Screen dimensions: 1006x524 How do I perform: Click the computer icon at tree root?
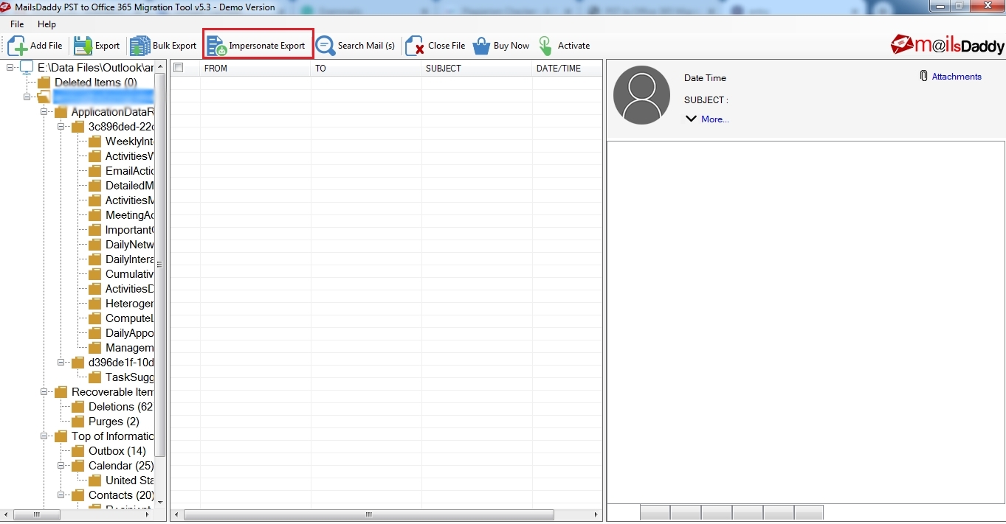pyautogui.click(x=27, y=67)
